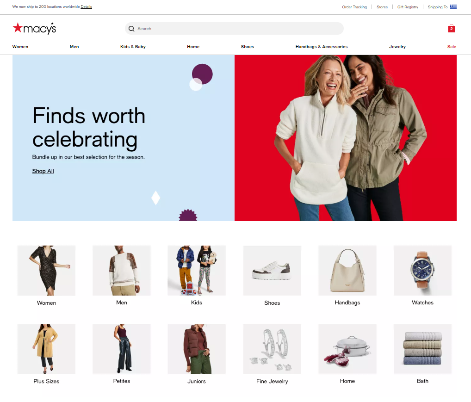Open the Handbags & Accessories menu

tap(322, 47)
